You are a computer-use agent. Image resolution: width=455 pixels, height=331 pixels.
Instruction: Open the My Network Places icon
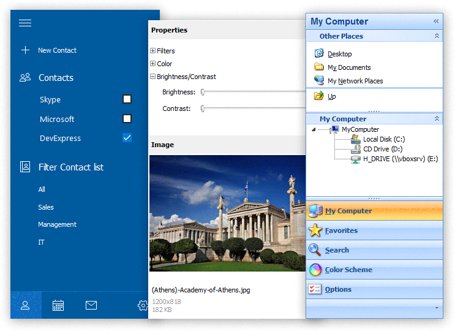(319, 81)
